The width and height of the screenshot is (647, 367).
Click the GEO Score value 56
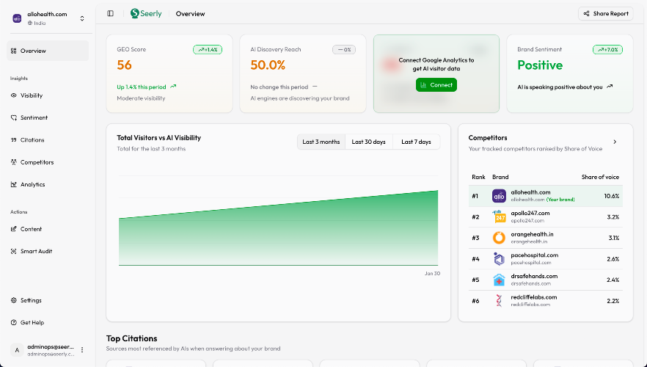click(124, 65)
